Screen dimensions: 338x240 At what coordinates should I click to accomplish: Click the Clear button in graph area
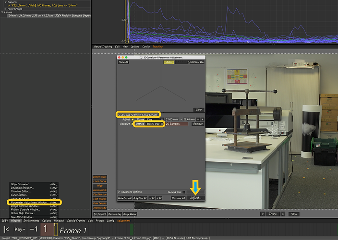[199, 109]
